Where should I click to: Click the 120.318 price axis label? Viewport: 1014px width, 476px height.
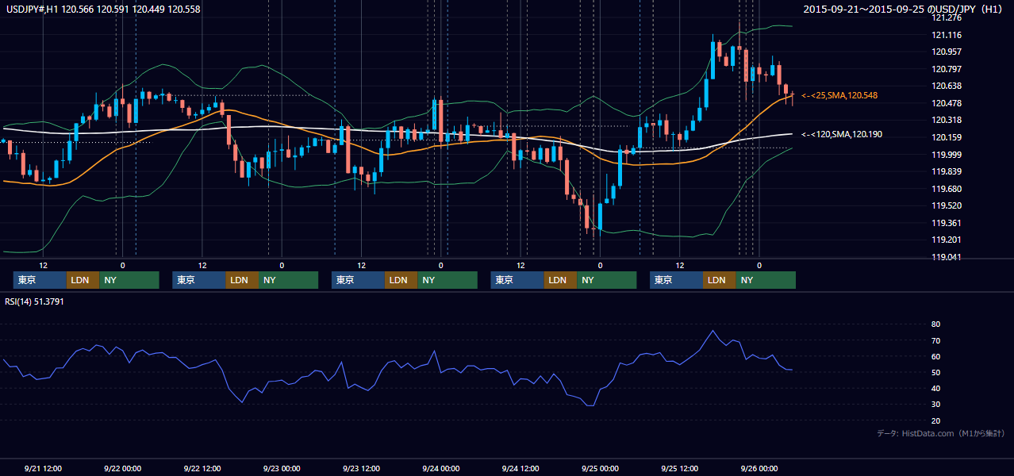click(947, 121)
